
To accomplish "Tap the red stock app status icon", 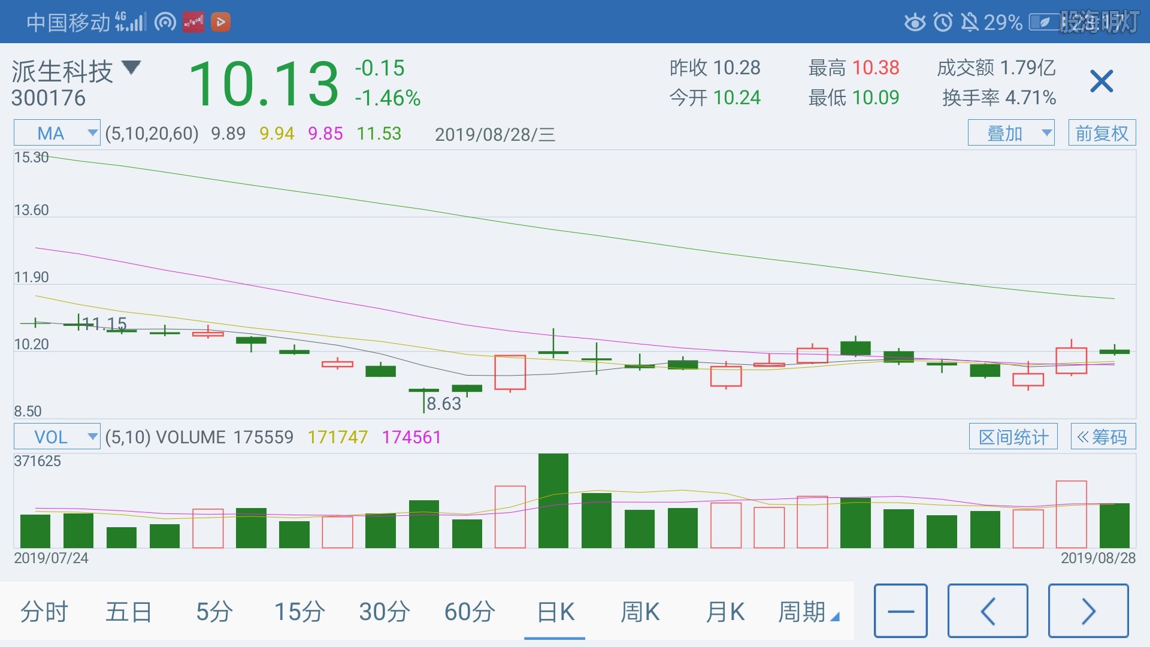I will click(193, 22).
